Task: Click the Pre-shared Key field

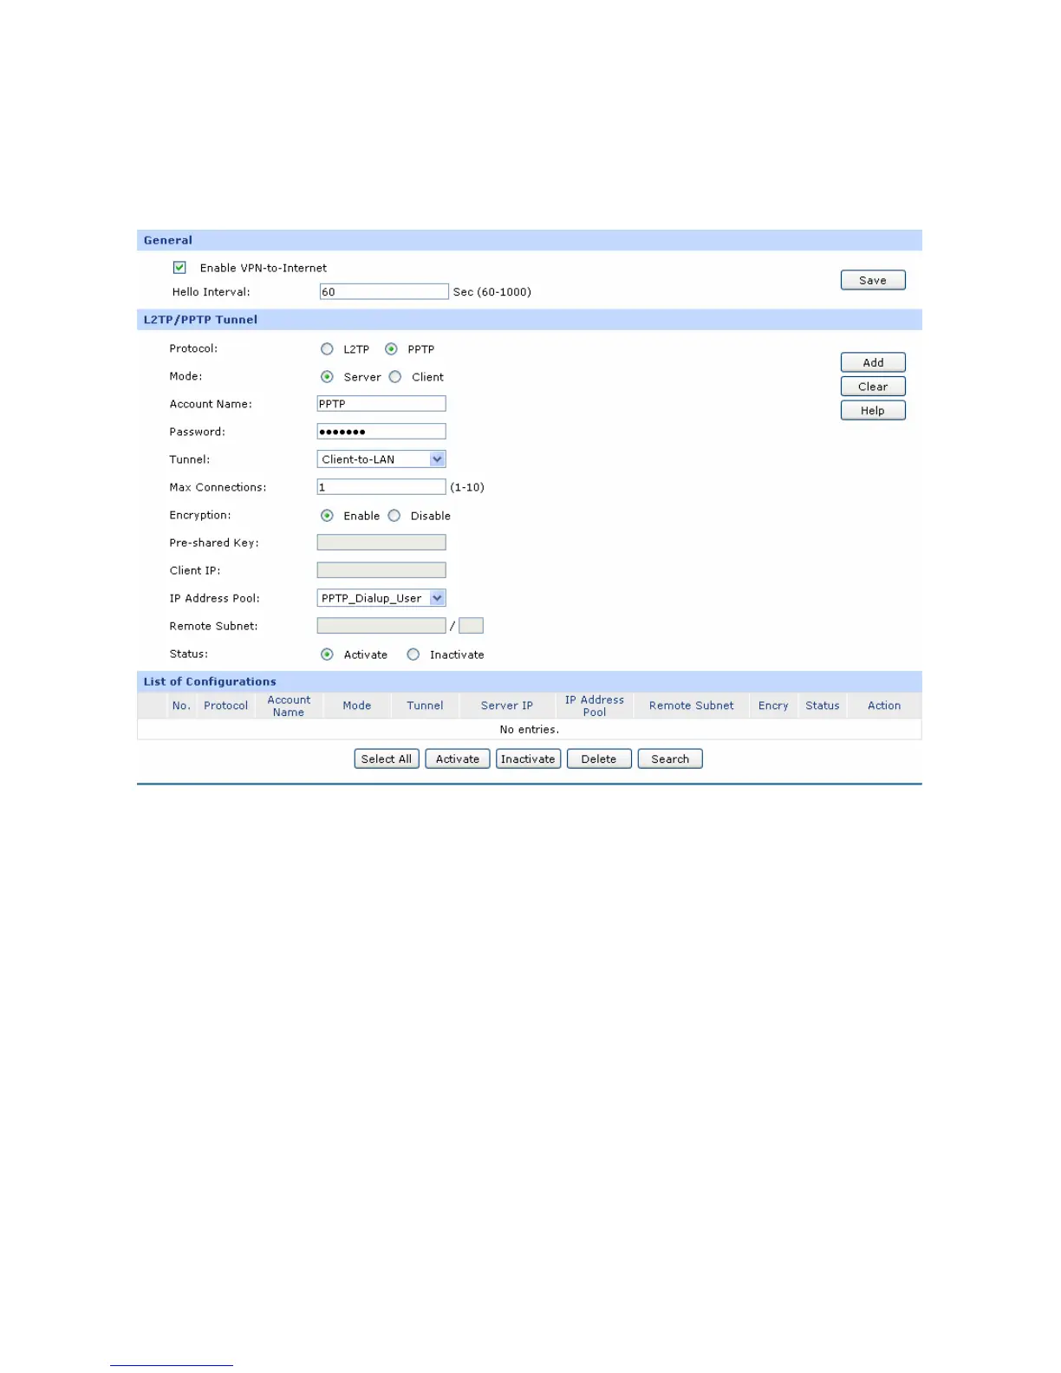Action: [x=381, y=543]
